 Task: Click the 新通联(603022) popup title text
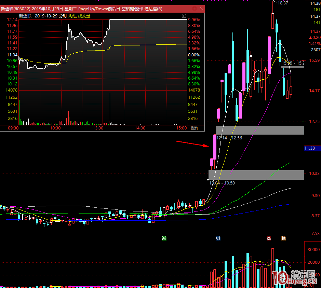[x=16, y=9]
